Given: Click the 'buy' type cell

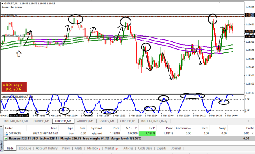Looking at the screenshot, I should 71,134.
